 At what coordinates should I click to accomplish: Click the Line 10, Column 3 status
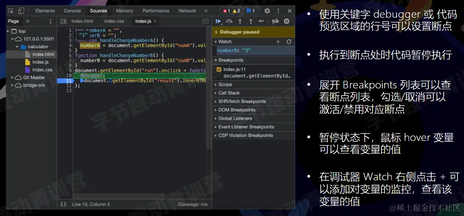coord(91,204)
